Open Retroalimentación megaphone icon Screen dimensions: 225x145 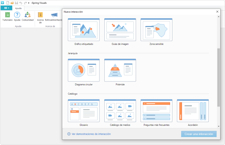pos(54,15)
